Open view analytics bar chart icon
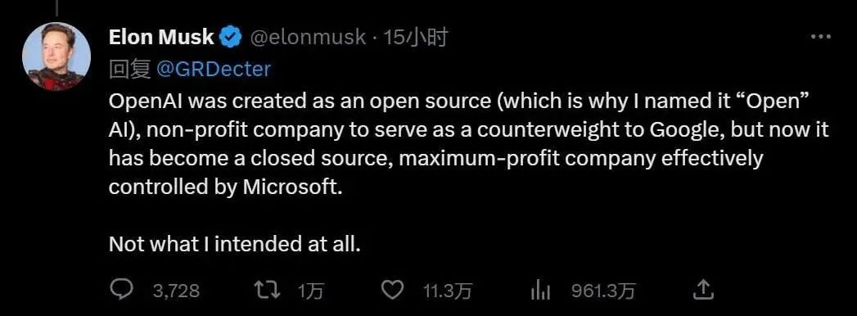 [x=540, y=291]
